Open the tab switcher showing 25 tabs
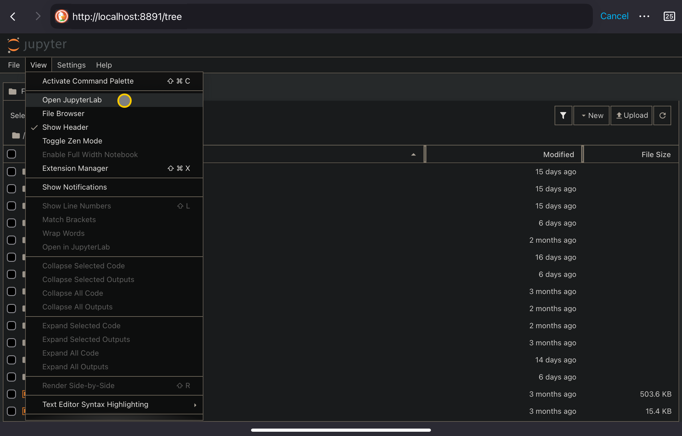The height and width of the screenshot is (436, 682). [669, 16]
